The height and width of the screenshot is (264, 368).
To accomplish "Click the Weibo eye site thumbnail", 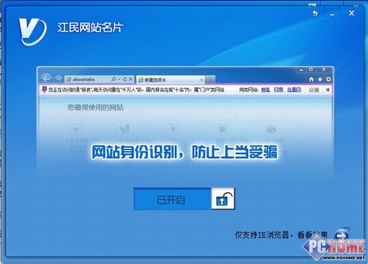I will [271, 129].
